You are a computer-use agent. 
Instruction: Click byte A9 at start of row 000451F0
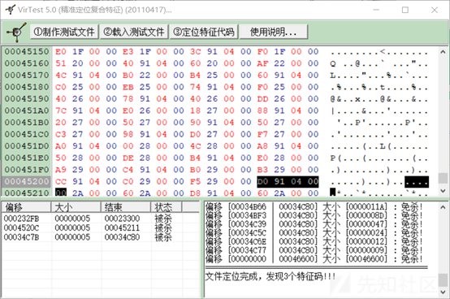click(x=61, y=170)
